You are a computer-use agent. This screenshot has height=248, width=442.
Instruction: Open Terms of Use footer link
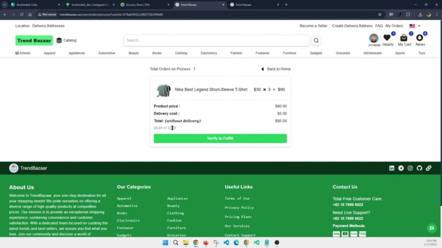coord(237,199)
